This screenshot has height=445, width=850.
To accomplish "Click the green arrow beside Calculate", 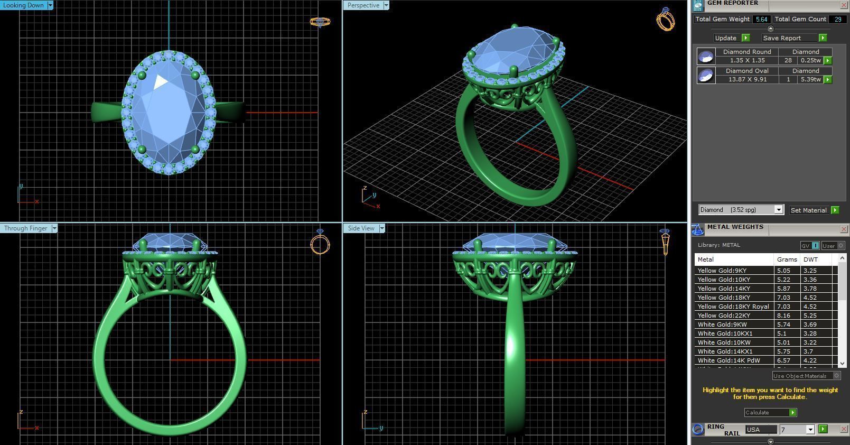I will tap(792, 413).
